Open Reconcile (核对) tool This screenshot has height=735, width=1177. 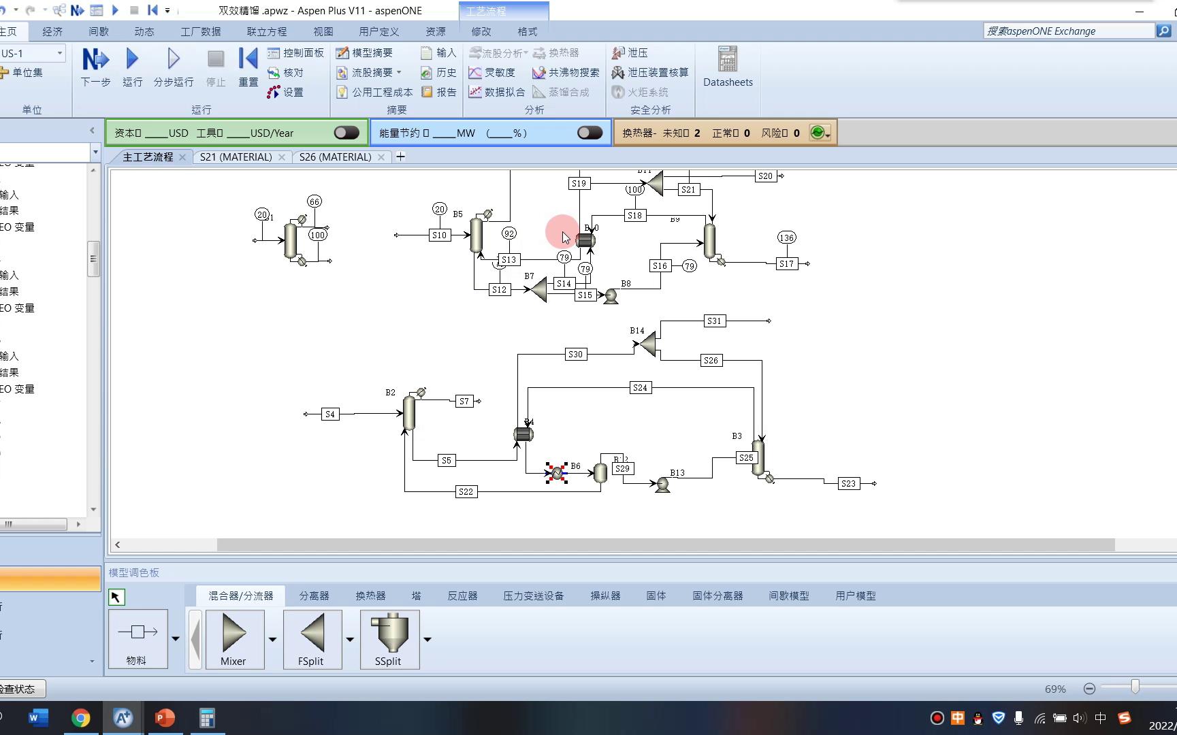point(285,72)
